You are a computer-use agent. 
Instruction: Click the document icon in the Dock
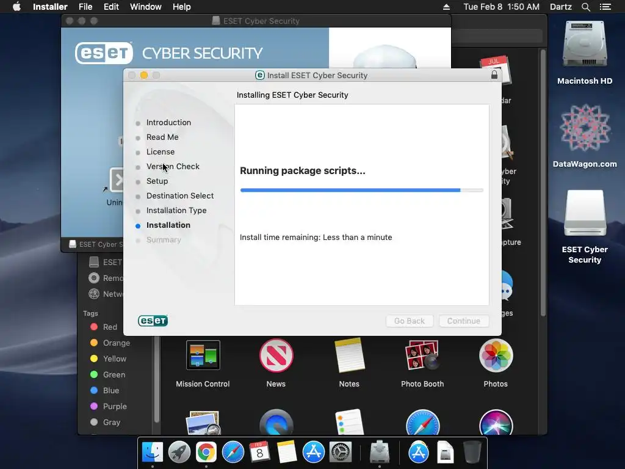446,453
